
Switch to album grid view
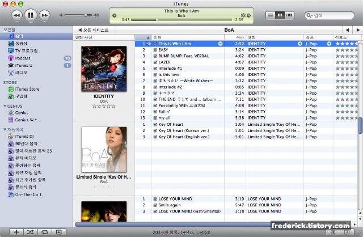pyautogui.click(x=280, y=15)
